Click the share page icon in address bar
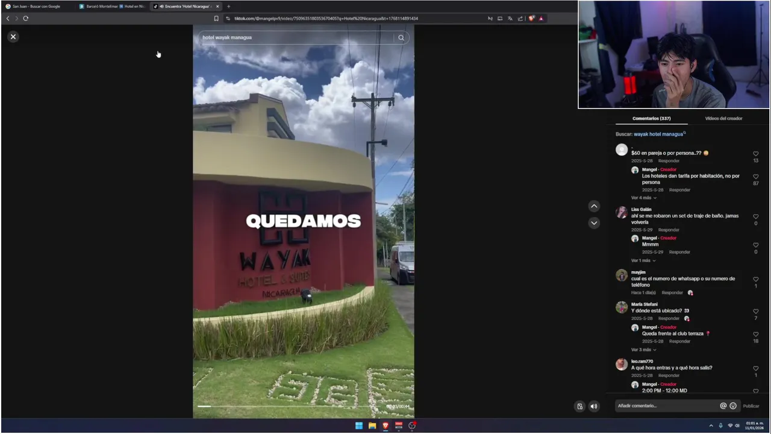 tap(520, 18)
